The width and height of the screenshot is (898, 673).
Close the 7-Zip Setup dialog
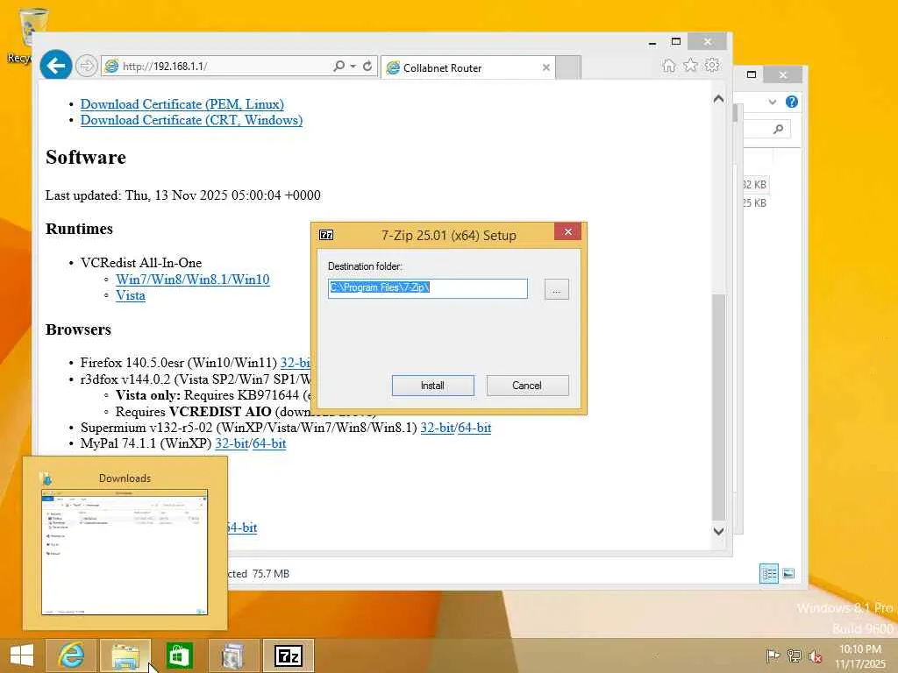click(567, 231)
